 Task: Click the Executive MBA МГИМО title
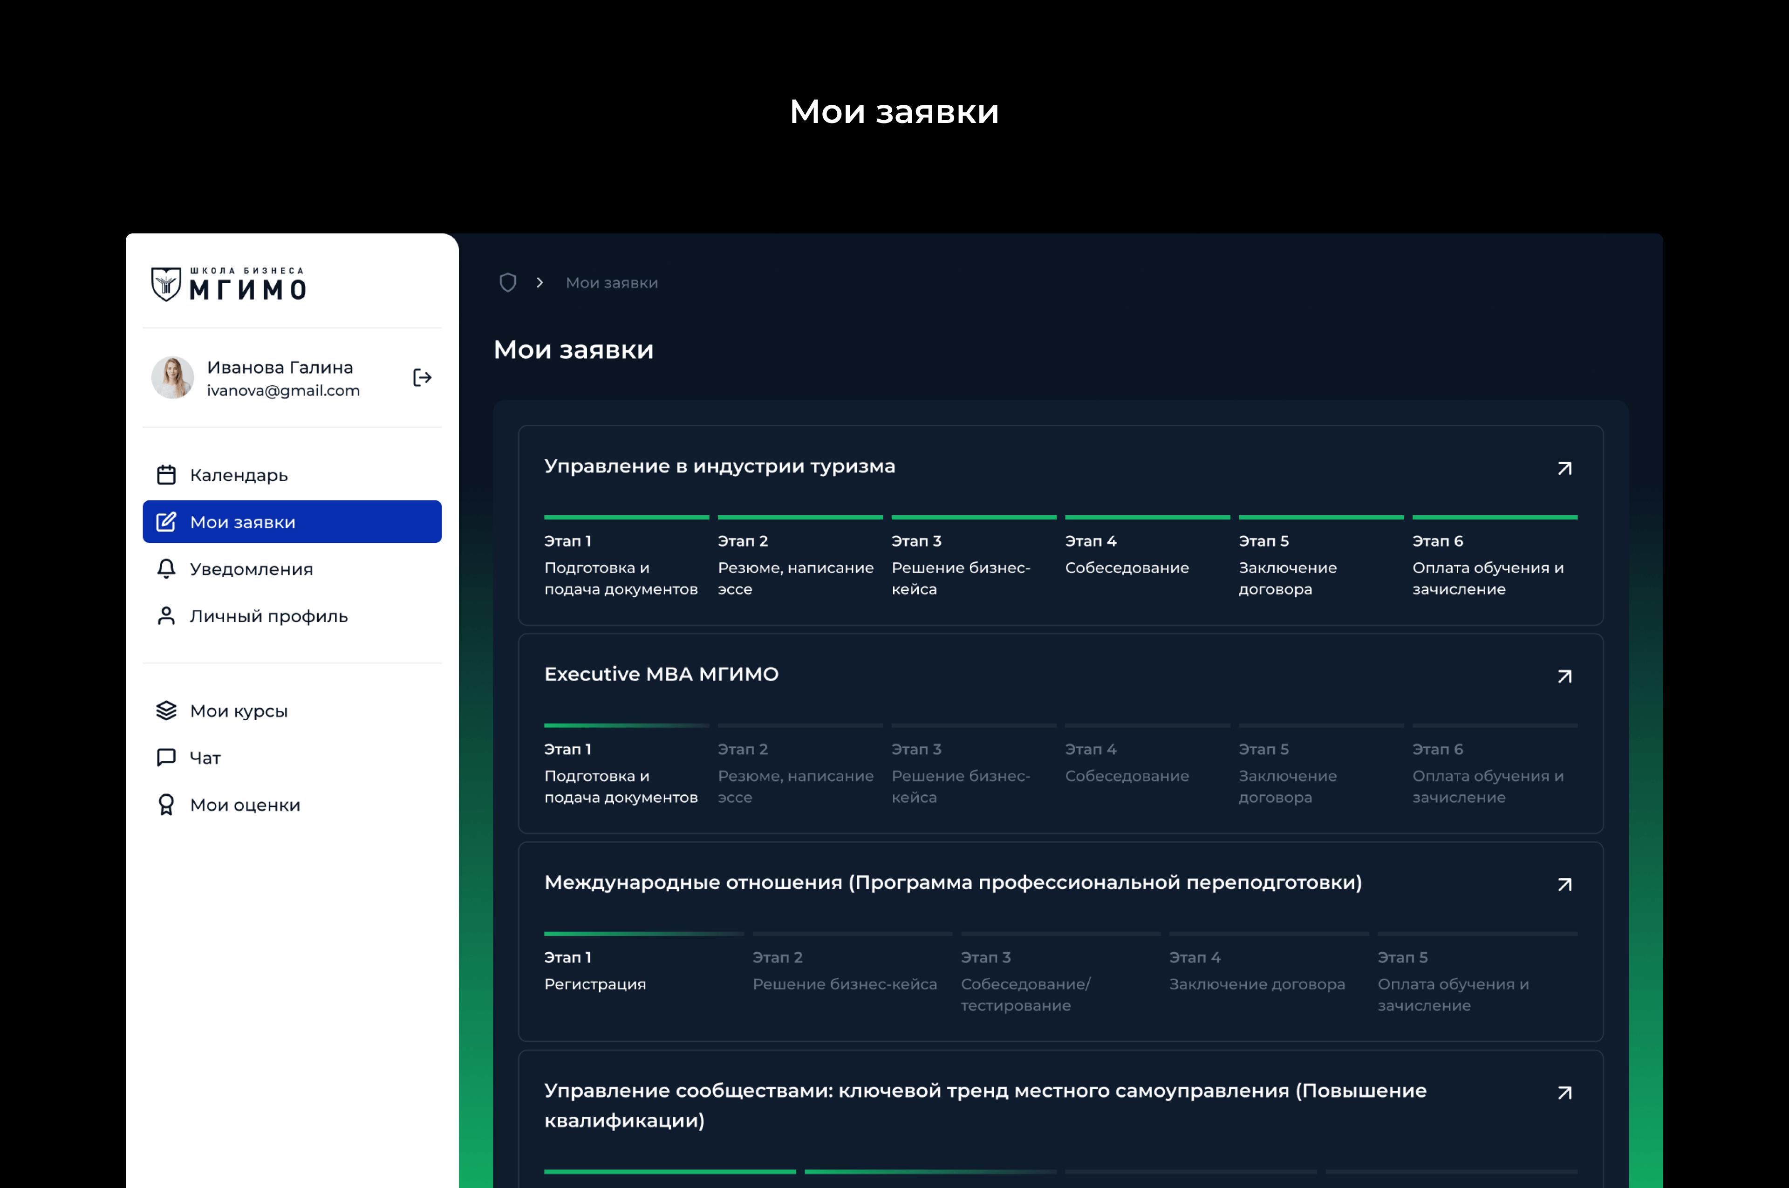coord(661,674)
